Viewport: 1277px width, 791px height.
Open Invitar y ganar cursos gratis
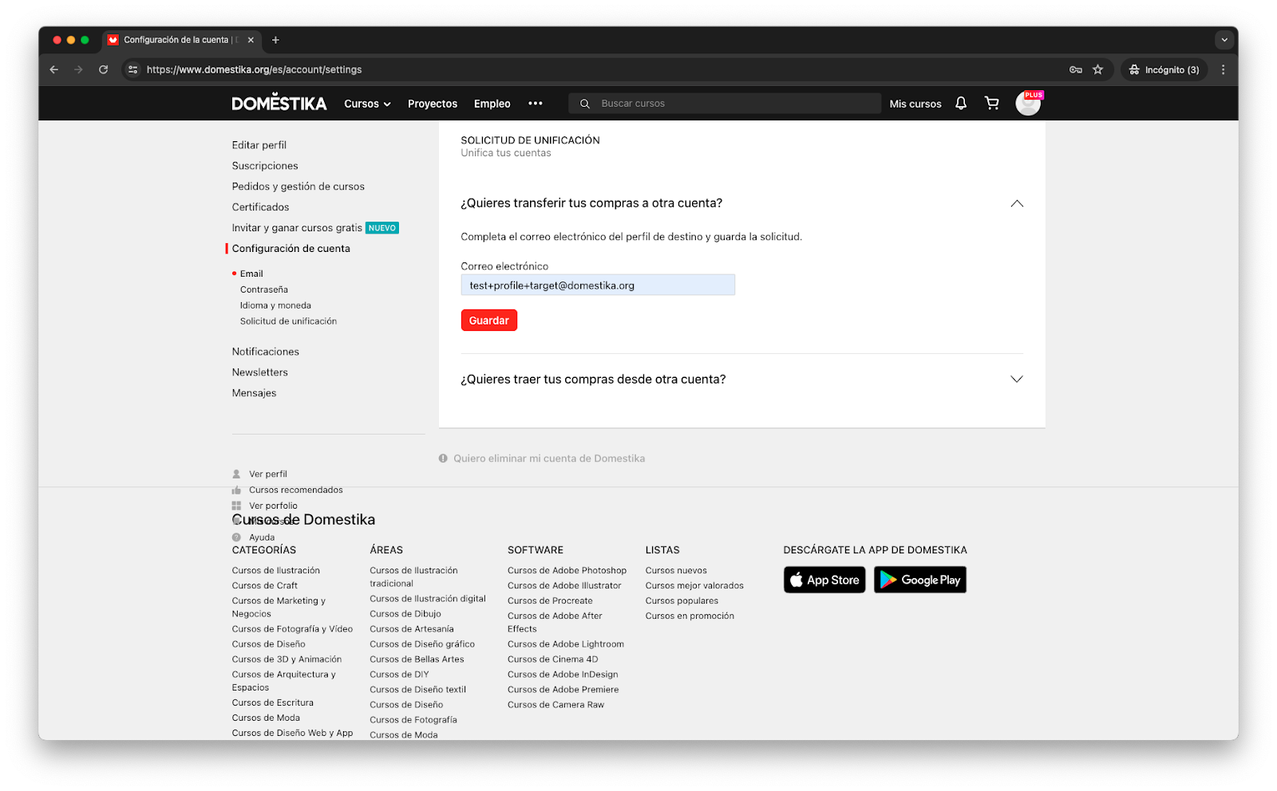297,228
